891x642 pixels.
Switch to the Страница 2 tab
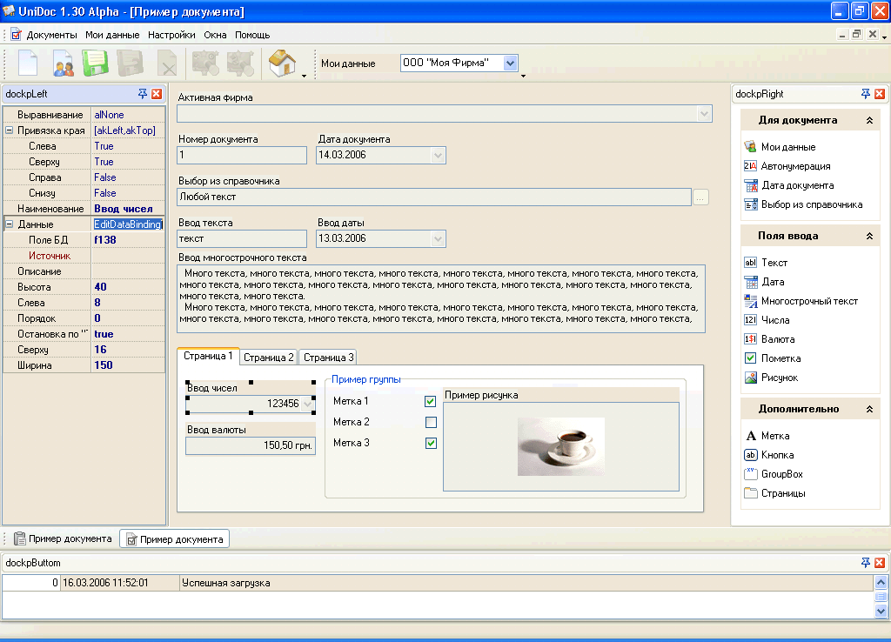(268, 358)
